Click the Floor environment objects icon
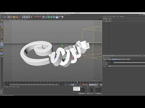The width and height of the screenshot is (145, 108). click(x=57, y=17)
